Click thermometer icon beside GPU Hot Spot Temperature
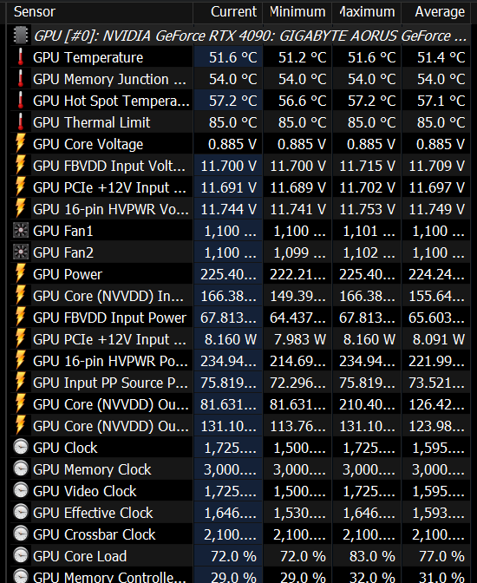 tap(21, 101)
